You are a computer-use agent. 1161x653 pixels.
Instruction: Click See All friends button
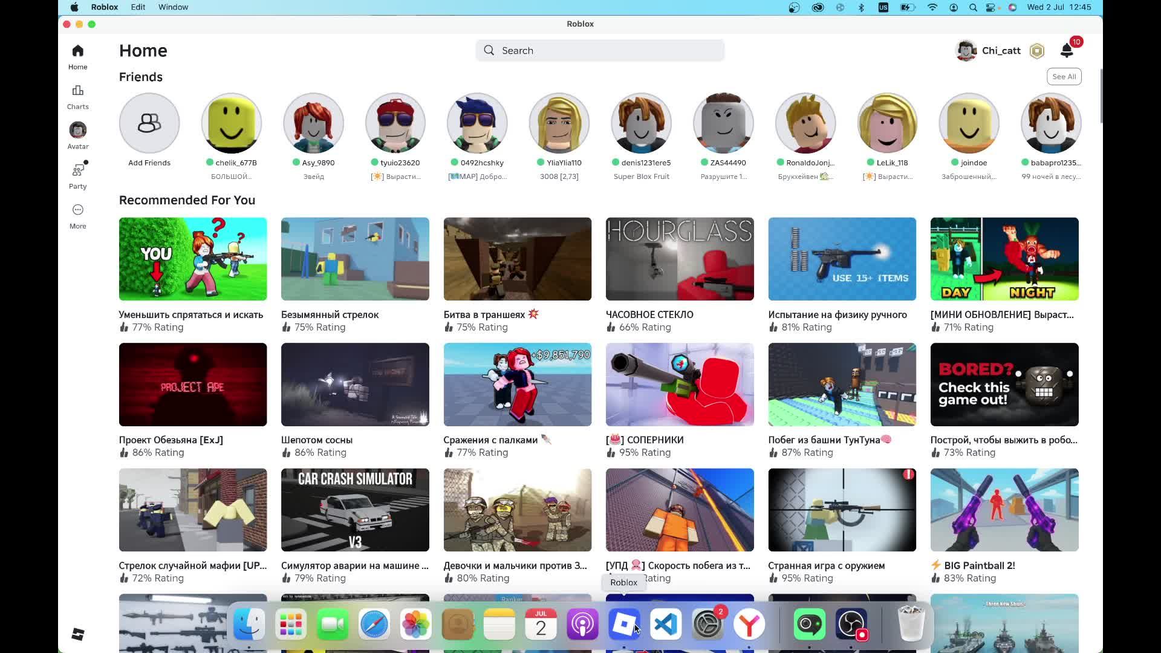point(1064,77)
